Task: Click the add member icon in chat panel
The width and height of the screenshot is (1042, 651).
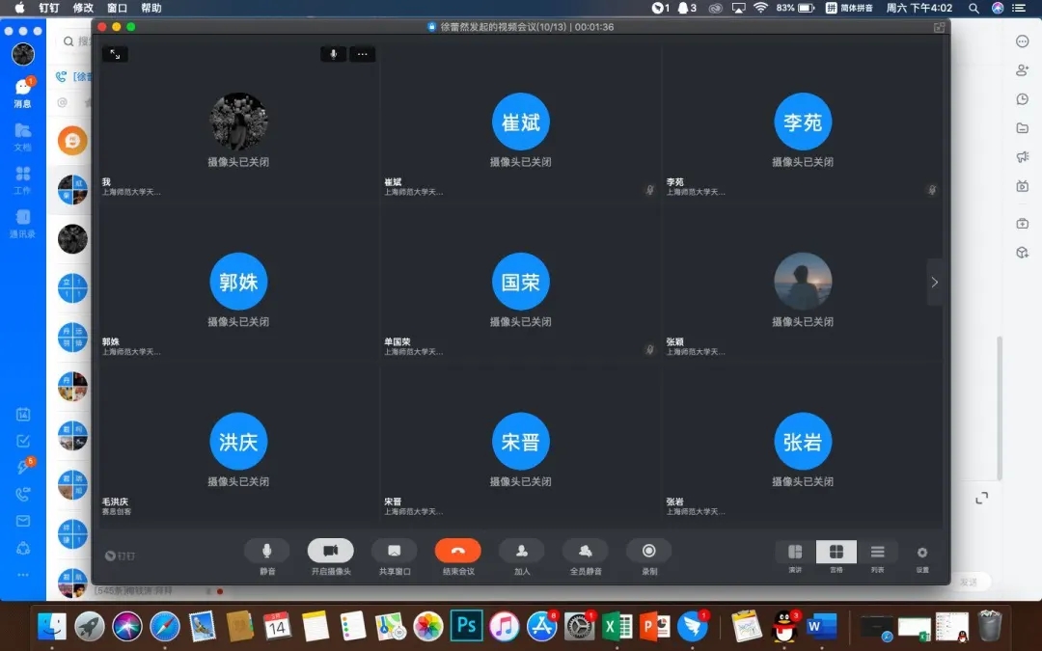Action: (1022, 69)
